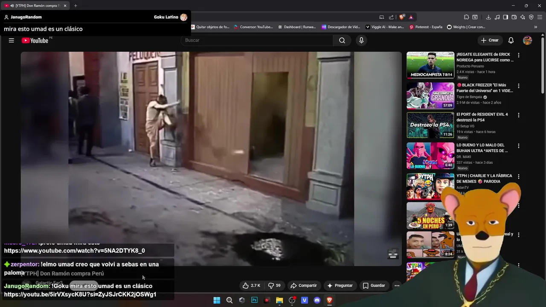Launch Photoshop from the taskbar

pyautogui.click(x=255, y=300)
